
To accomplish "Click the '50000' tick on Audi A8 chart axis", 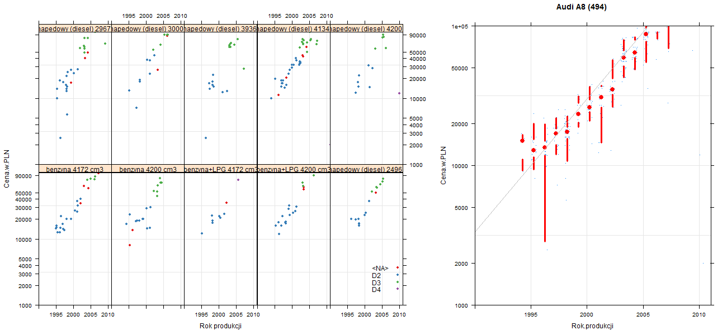I will click(x=460, y=68).
